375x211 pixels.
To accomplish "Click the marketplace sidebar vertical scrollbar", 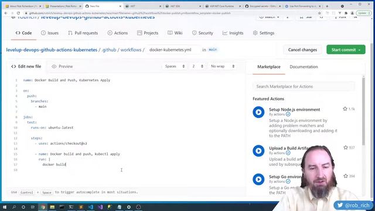I will (363, 111).
